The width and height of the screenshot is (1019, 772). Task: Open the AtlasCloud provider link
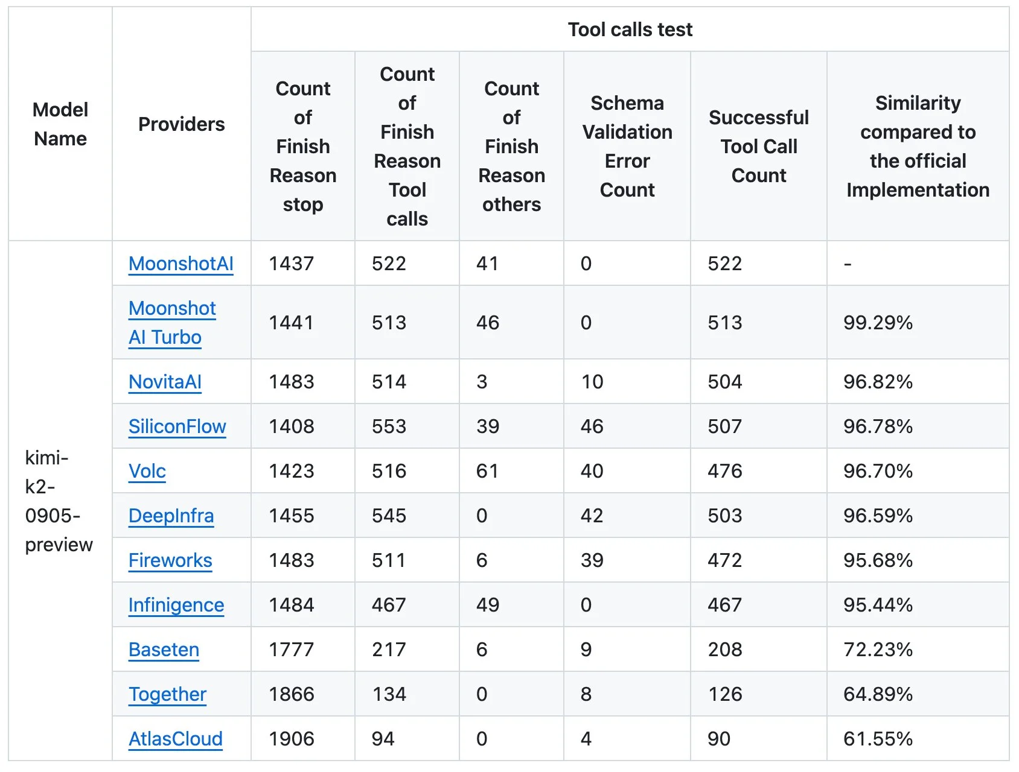coord(175,739)
